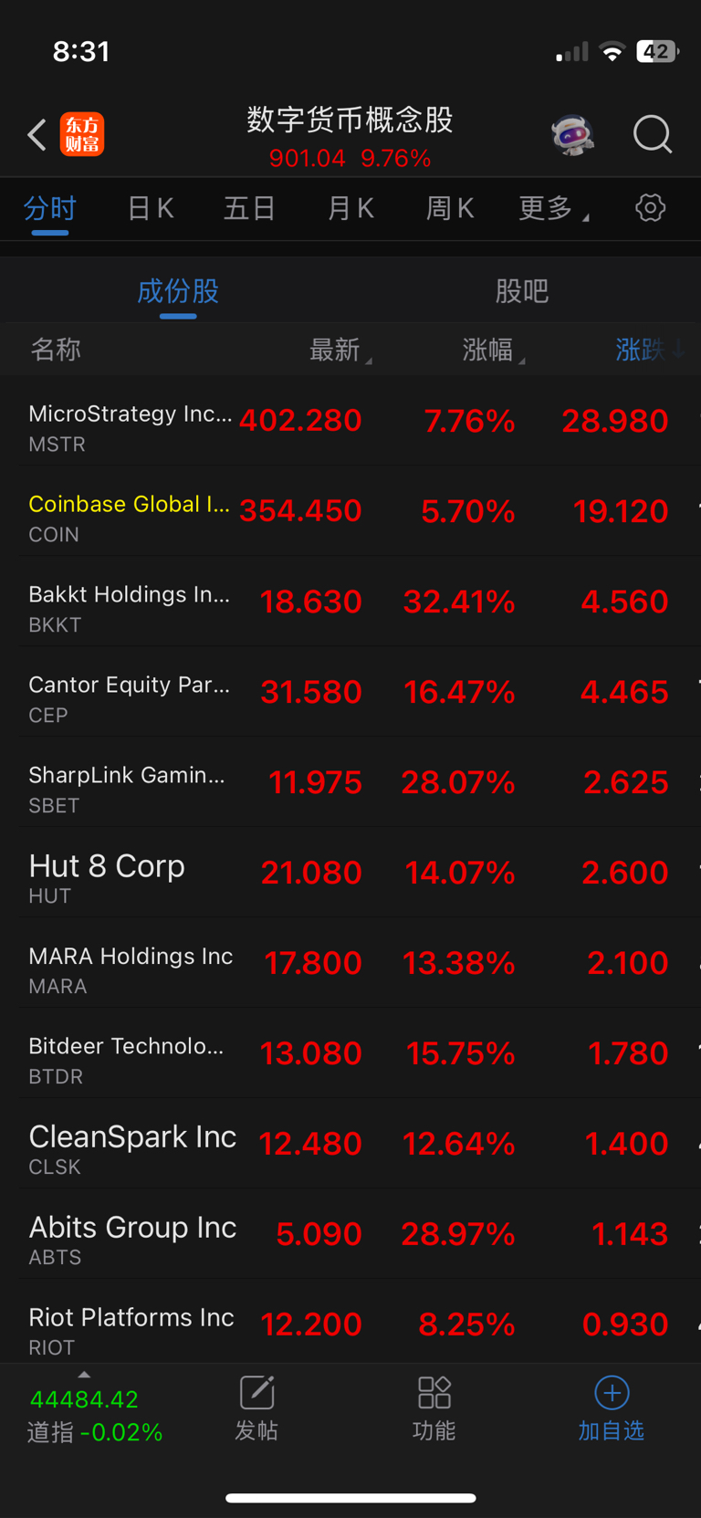Switch to the 股吧 tab
Viewport: 701px width, 1518px height.
pos(522,291)
